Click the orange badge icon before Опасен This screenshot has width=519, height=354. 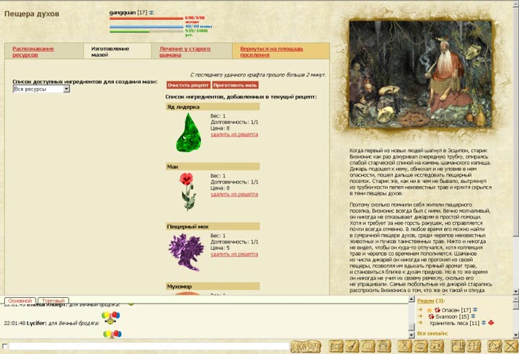[430, 310]
